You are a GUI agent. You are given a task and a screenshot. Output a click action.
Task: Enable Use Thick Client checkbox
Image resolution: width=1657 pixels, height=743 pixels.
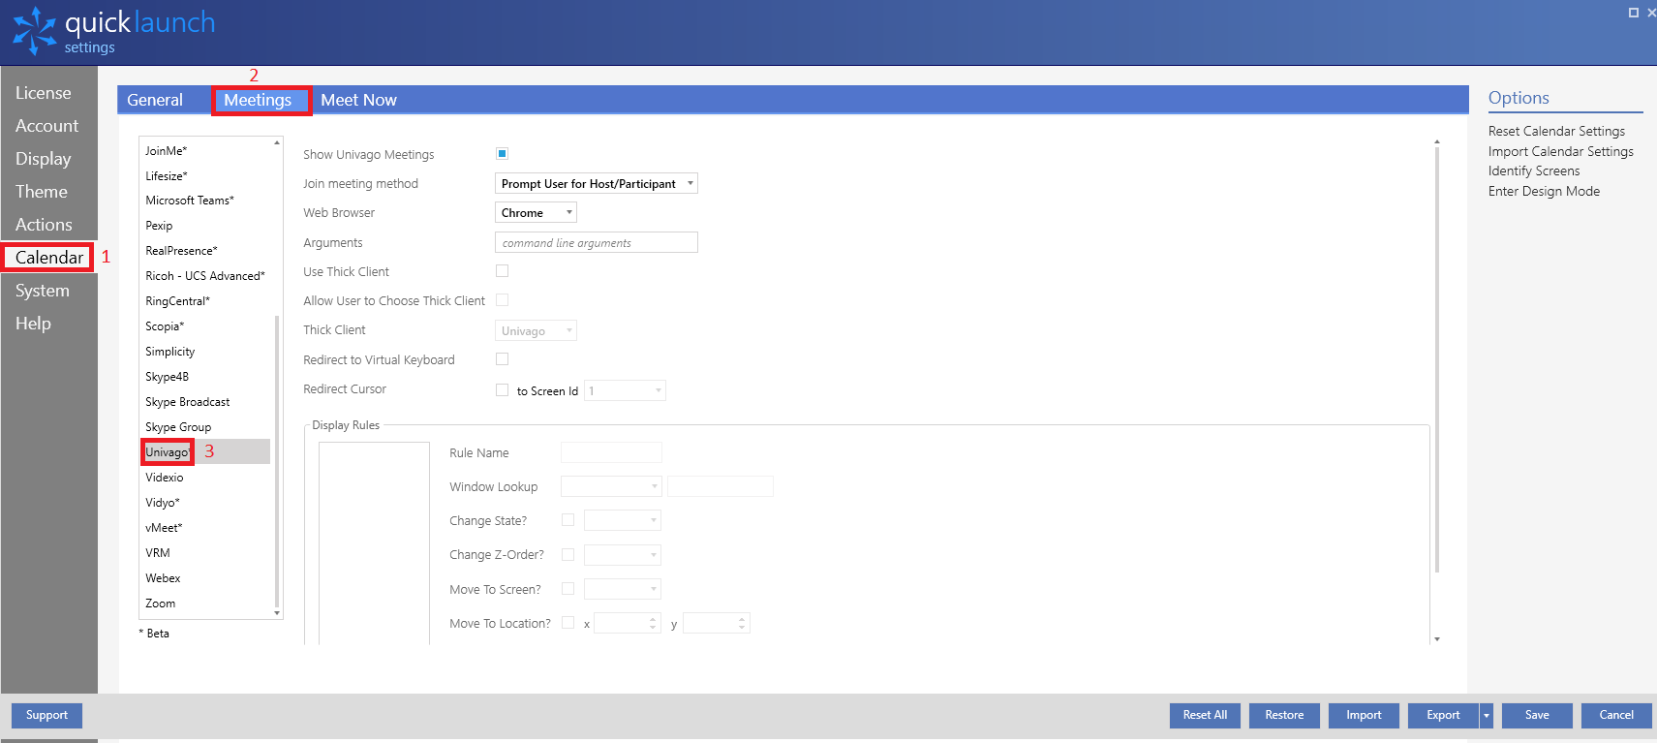502,271
